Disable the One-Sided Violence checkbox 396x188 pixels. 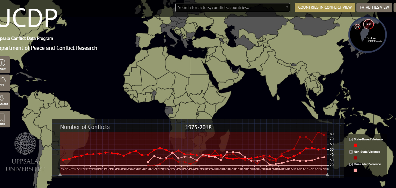point(351,164)
